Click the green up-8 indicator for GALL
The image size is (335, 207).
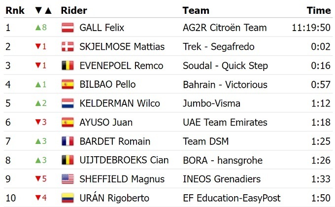(x=40, y=28)
